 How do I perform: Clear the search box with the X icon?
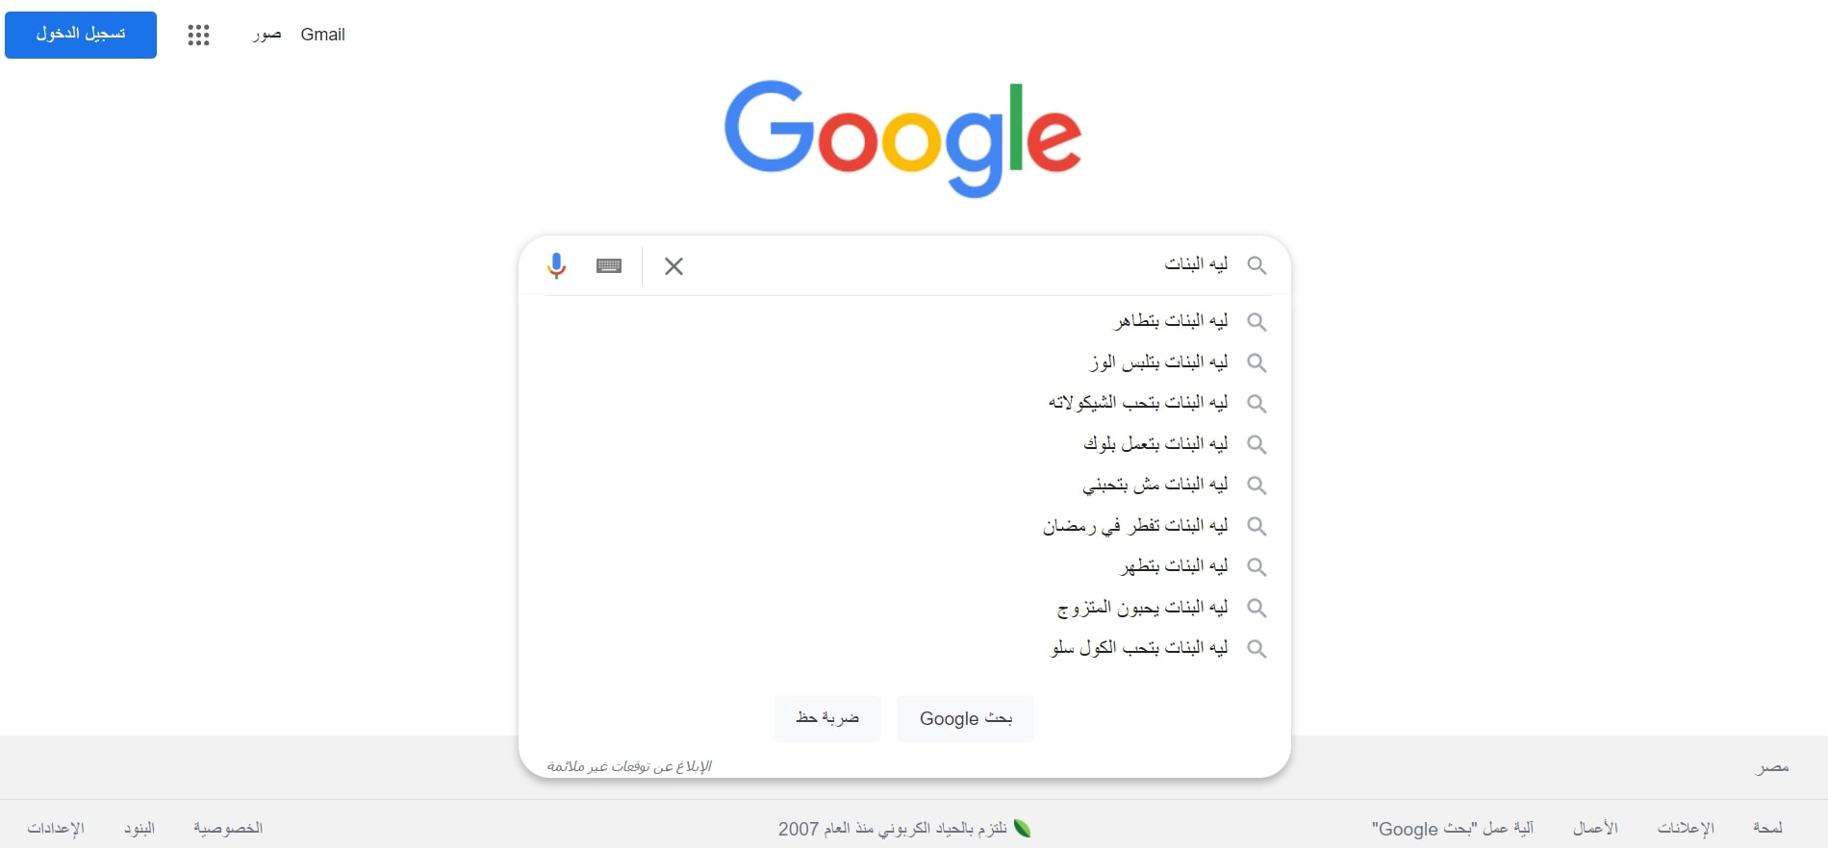click(x=673, y=266)
